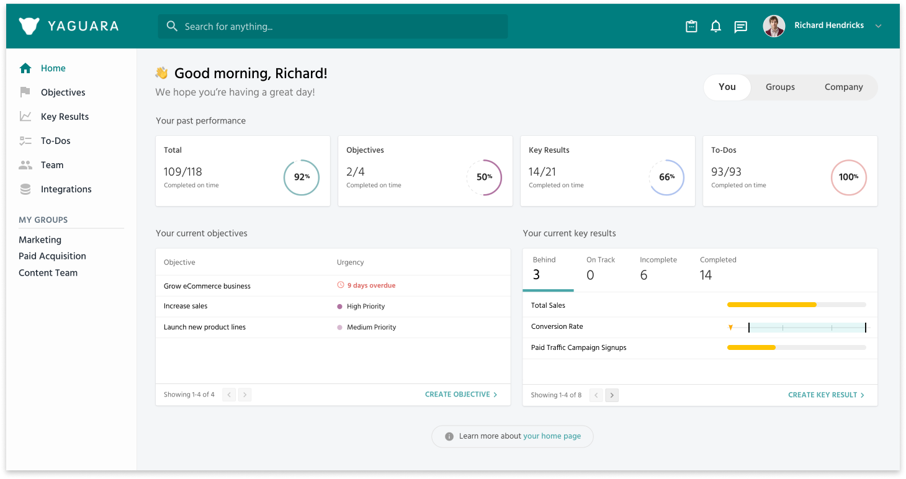Select the Incomplete tab
This screenshot has width=906, height=479.
[658, 269]
